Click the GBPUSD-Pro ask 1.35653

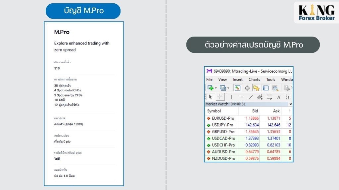pos(274,132)
